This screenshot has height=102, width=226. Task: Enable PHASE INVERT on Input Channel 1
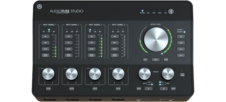pyautogui.click(x=45, y=55)
